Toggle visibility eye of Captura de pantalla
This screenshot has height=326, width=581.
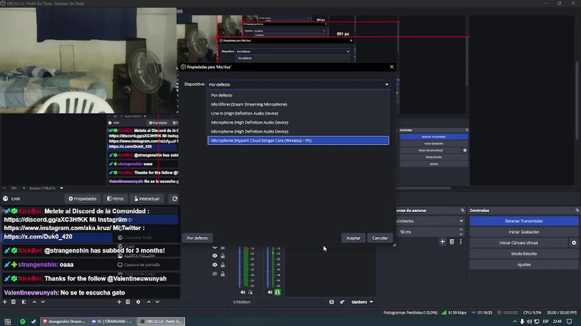(x=215, y=265)
